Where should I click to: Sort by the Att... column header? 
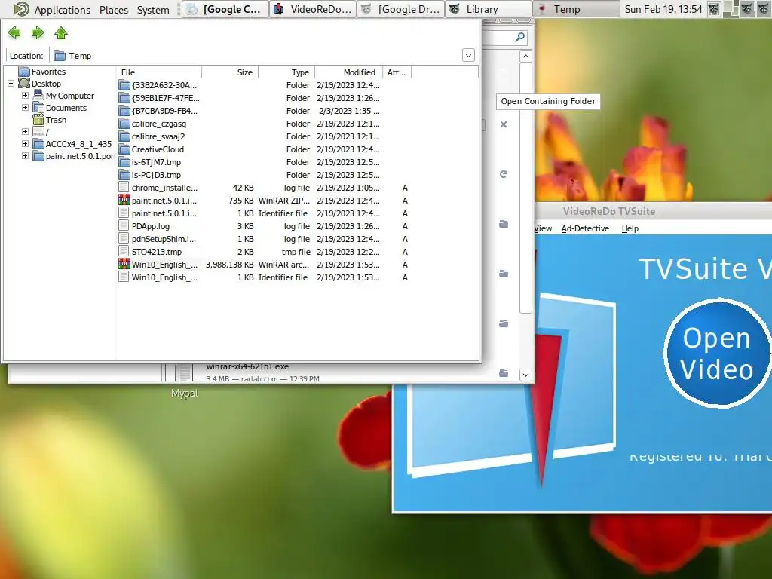(397, 72)
